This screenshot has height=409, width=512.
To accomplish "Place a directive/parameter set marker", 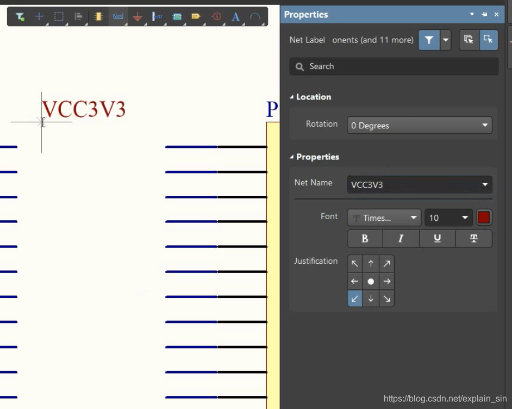I will [216, 16].
